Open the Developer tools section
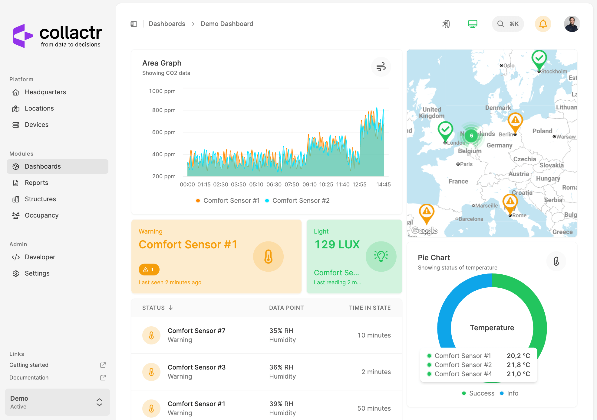Screen dimensions: 597x420 [x=40, y=257]
